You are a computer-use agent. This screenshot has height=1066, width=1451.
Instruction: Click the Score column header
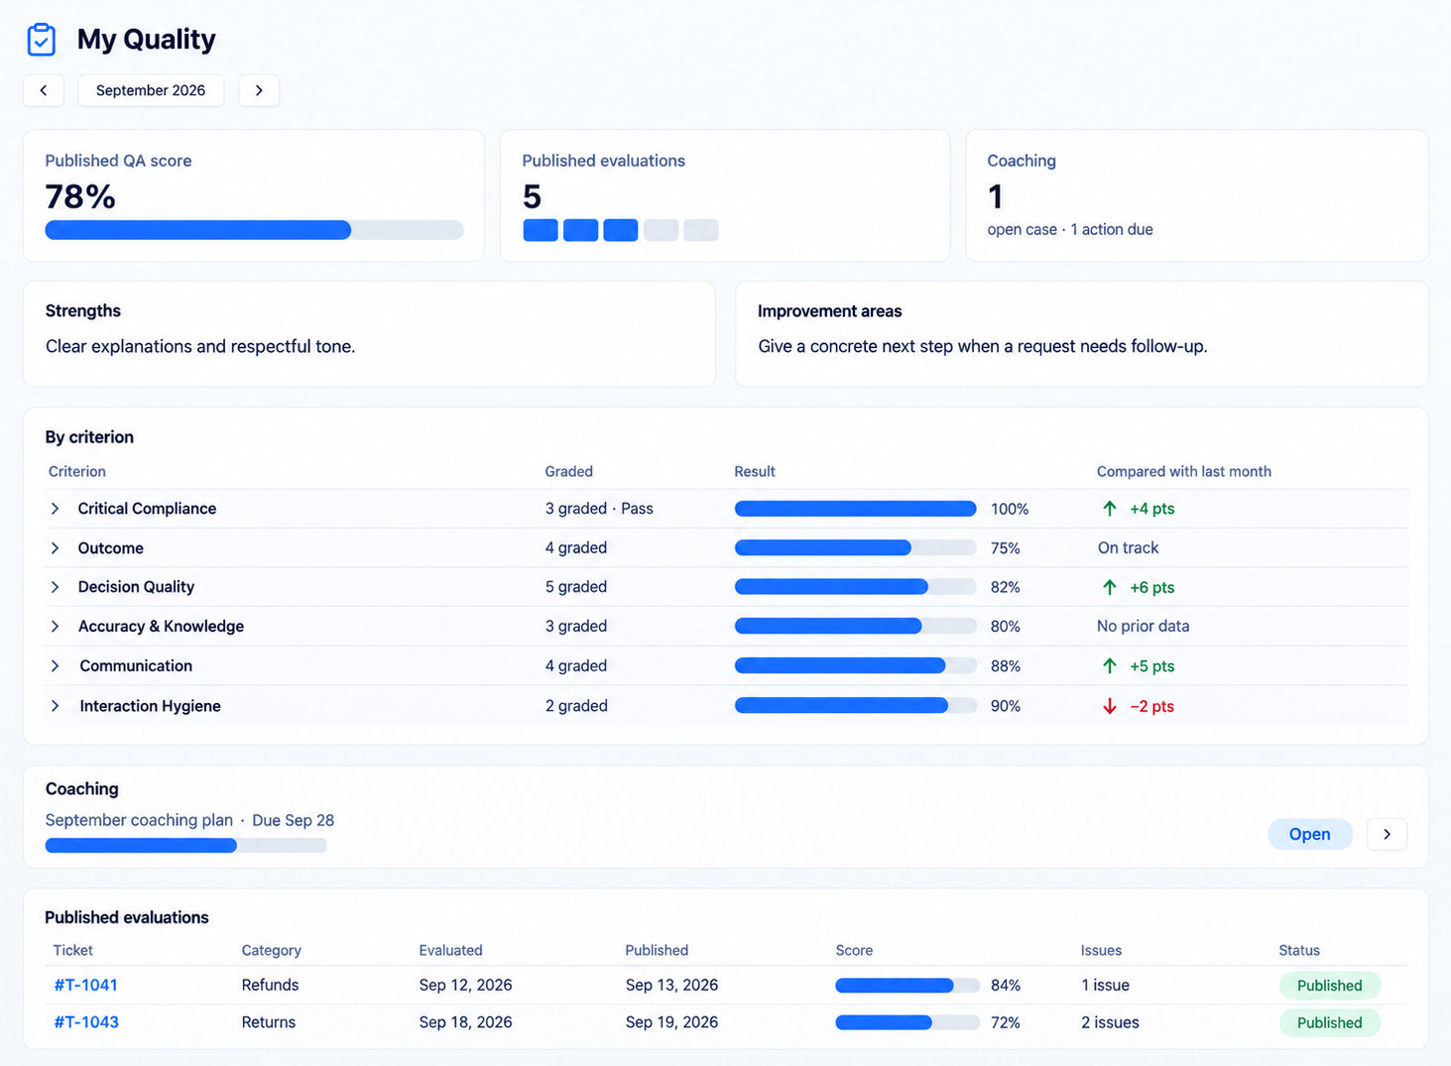[854, 950]
